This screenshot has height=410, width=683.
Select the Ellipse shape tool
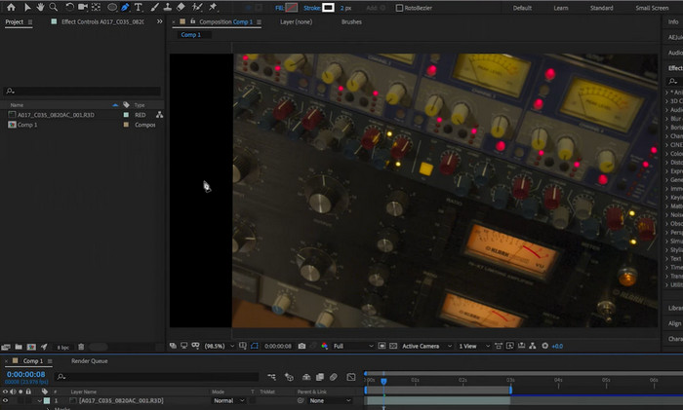click(x=112, y=7)
